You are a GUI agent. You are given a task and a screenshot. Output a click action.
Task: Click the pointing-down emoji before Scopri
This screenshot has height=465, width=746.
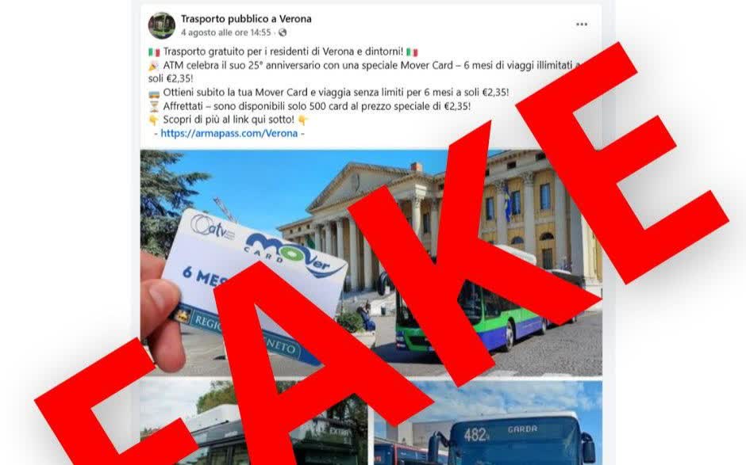pos(154,120)
